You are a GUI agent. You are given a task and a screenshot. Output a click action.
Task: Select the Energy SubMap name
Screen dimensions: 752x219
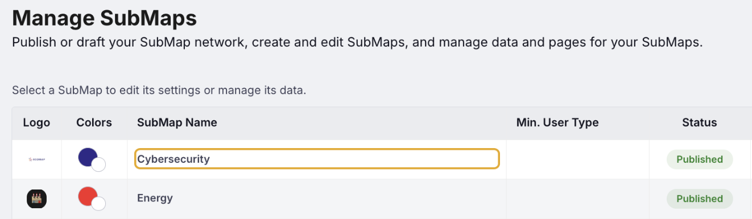click(155, 198)
